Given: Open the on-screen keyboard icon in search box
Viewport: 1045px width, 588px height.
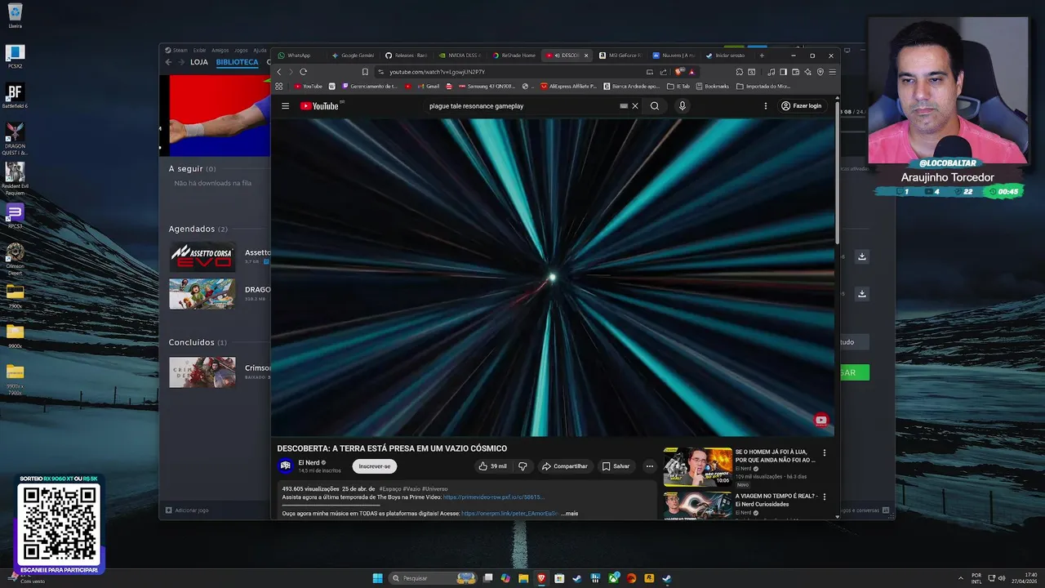Looking at the screenshot, I should point(624,106).
